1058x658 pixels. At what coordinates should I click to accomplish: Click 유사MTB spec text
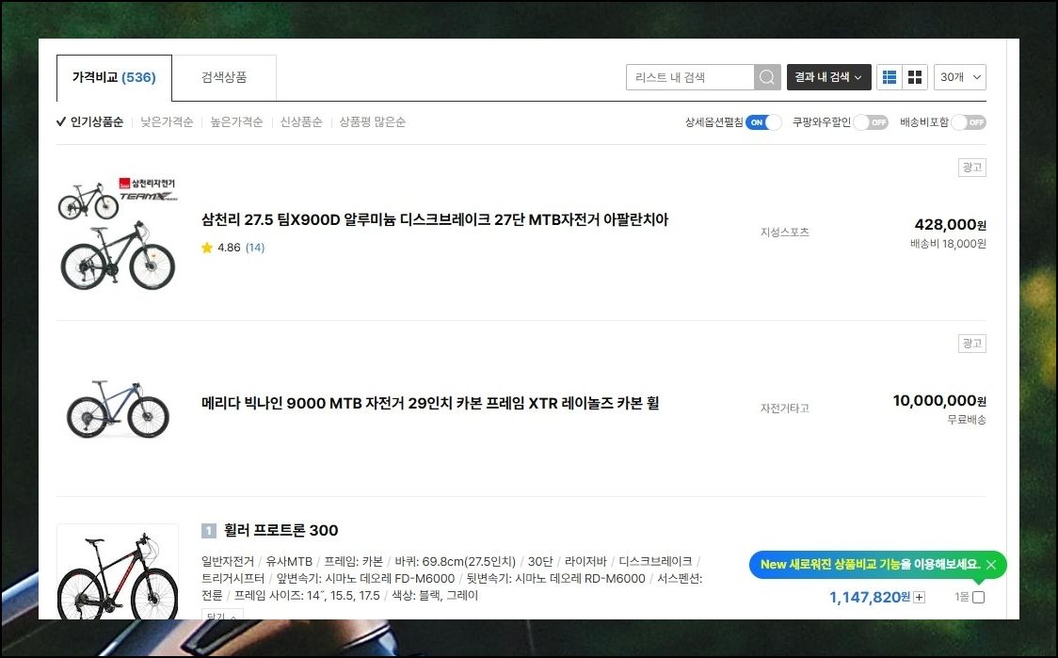point(289,561)
